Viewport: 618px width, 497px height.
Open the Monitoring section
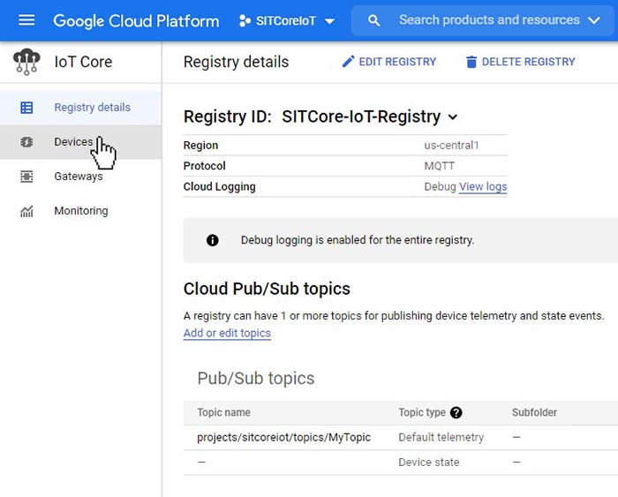81,211
